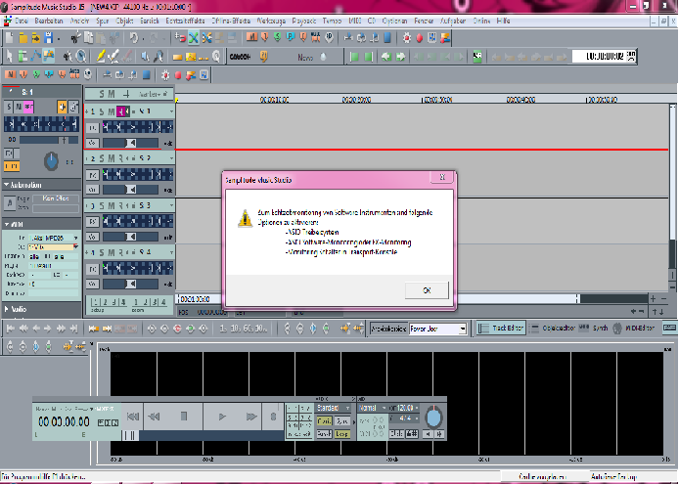This screenshot has width=679, height=484.
Task: Select the speaker scrub tool
Action: click(146, 57)
